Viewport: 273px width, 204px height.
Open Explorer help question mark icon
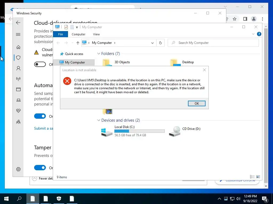[x=259, y=34]
